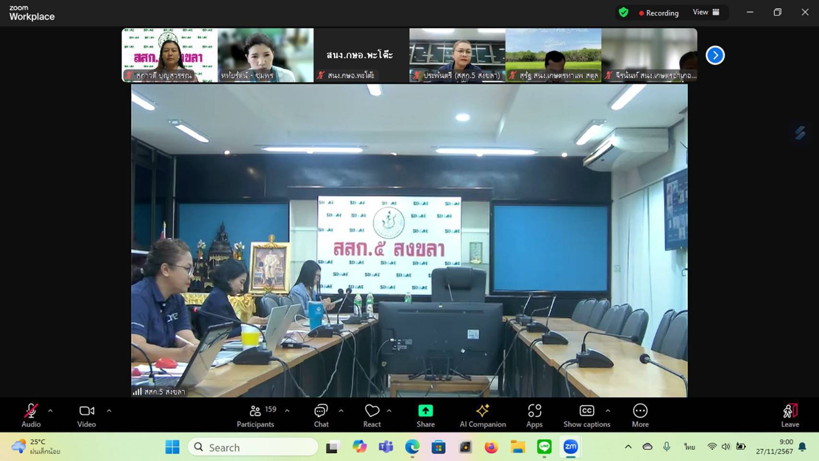819x461 pixels.
Task: Expand the React options arrow
Action: point(389,411)
